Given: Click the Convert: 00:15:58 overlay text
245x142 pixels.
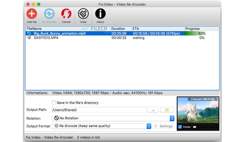Looking at the screenshot, I should [x=203, y=99].
